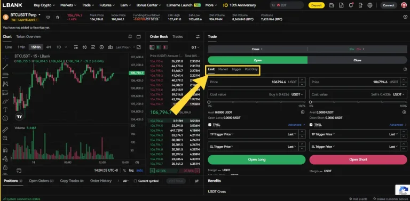Open the notifications bell in header
Screen dimensions: 410x201
(x=351, y=5)
